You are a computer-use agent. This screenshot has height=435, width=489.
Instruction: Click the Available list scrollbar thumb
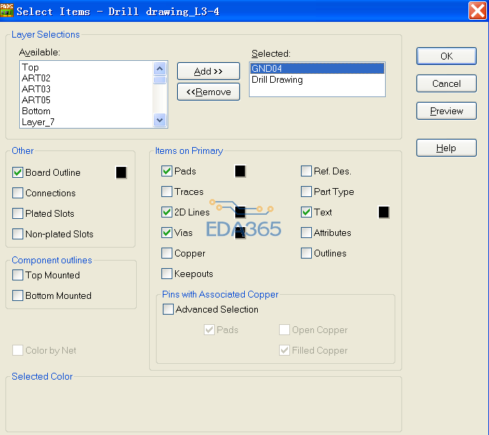(x=160, y=80)
